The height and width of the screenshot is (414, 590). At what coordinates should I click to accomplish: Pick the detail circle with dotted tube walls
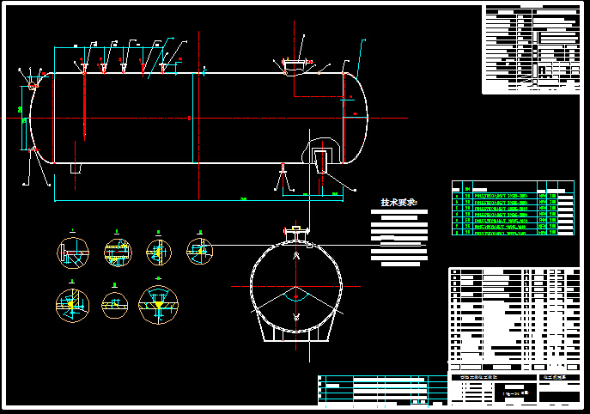(118, 253)
